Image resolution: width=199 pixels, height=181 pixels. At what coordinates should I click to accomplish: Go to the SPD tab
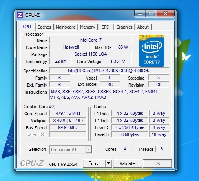[x=106, y=27]
